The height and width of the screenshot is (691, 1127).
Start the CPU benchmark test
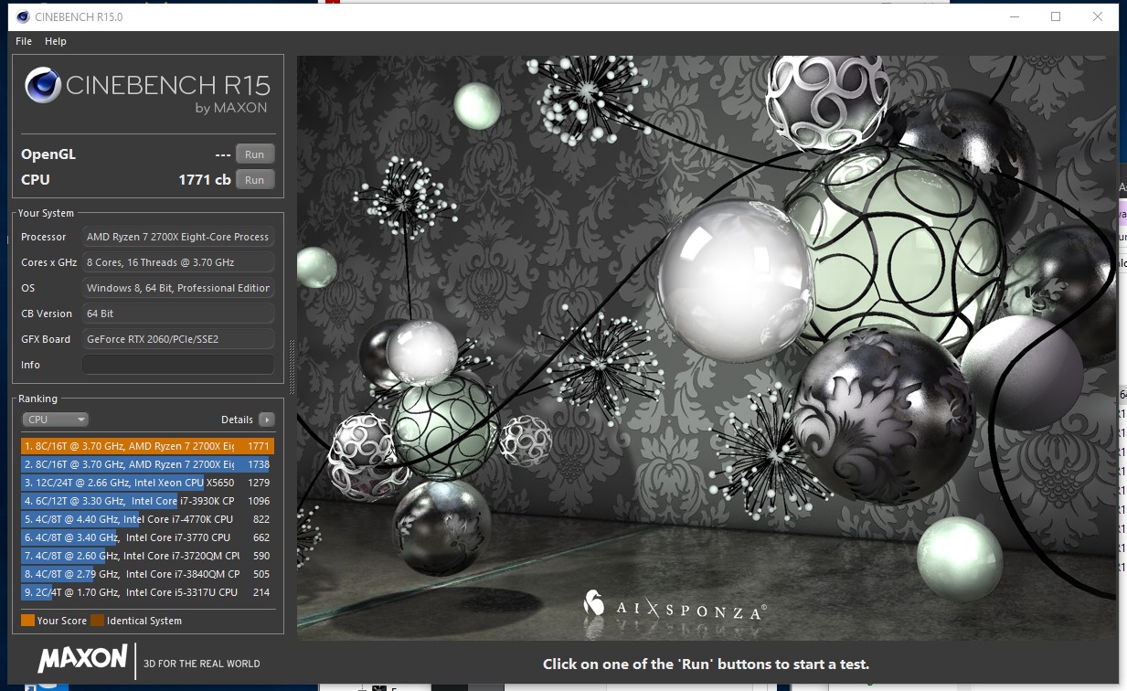point(255,179)
